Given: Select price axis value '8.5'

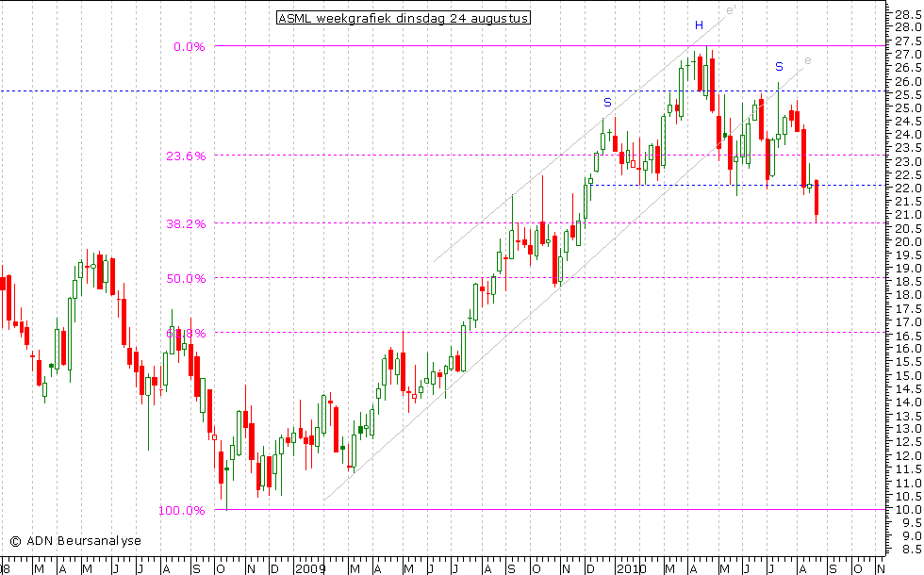Looking at the screenshot, I should (x=911, y=549).
